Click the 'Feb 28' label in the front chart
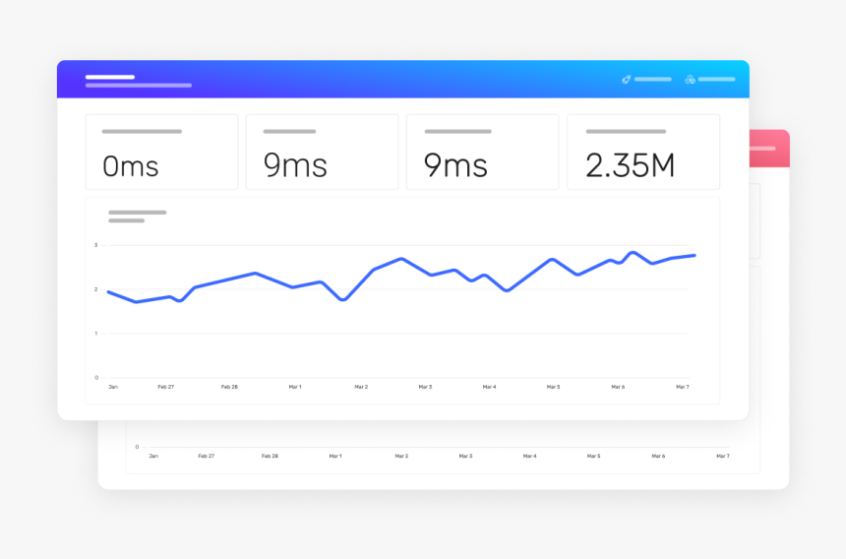Image resolution: width=846 pixels, height=559 pixels. point(229,387)
